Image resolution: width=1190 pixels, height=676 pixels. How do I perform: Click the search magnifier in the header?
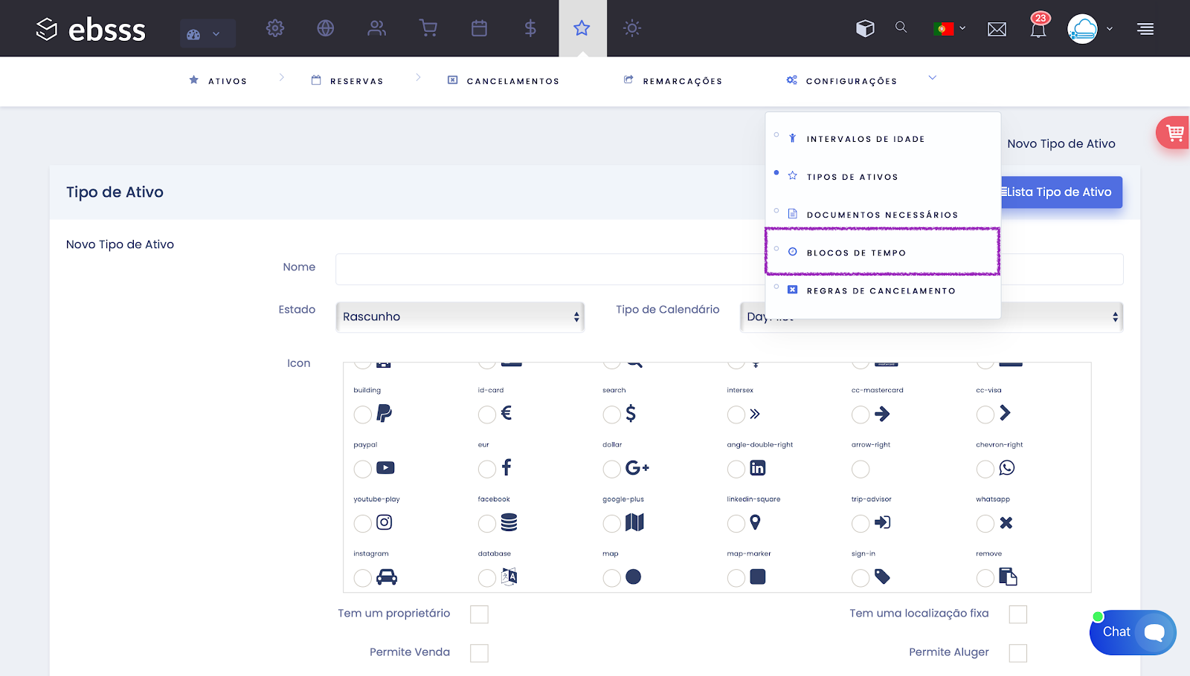tap(901, 27)
